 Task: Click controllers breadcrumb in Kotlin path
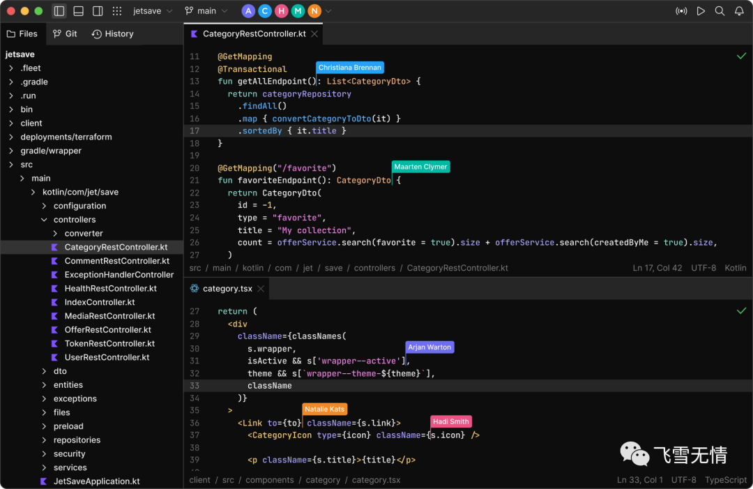pyautogui.click(x=374, y=268)
